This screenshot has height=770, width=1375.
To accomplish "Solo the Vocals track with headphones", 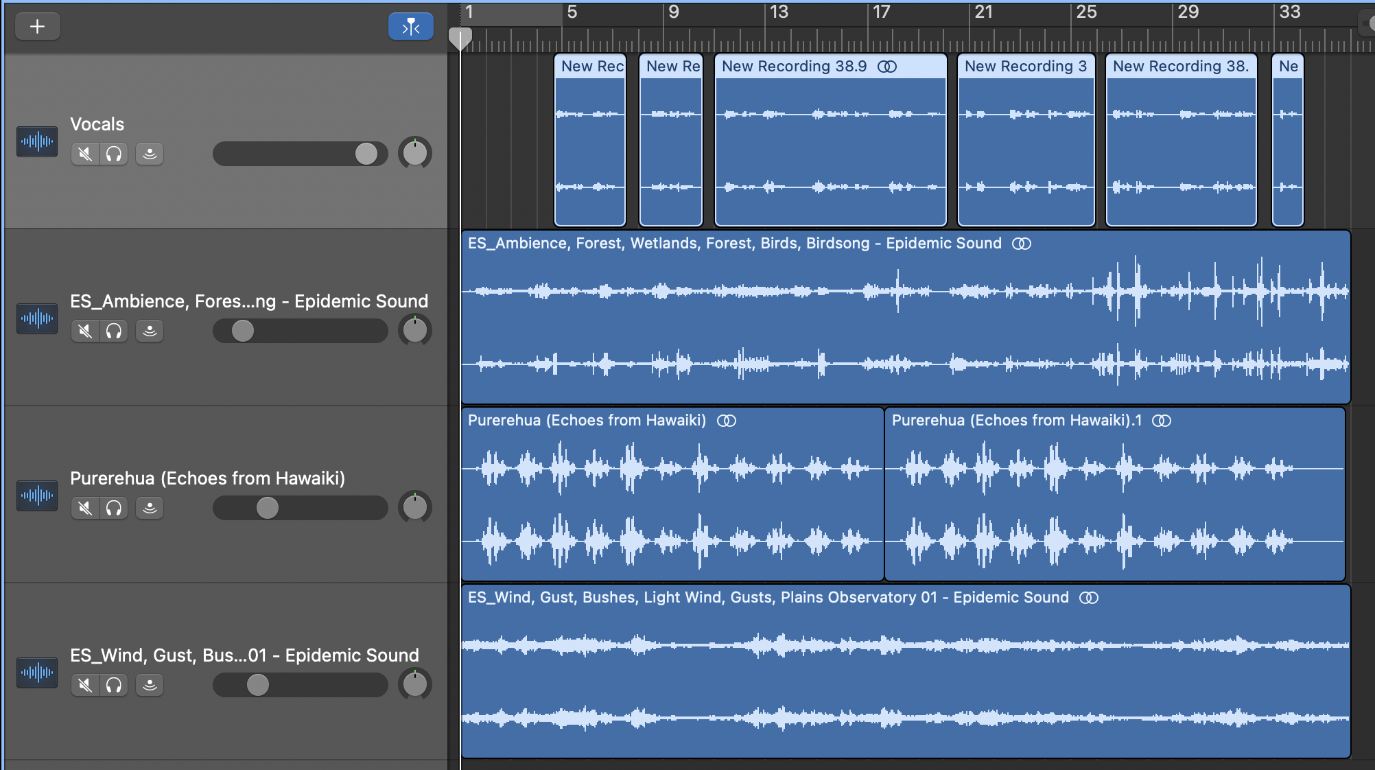I will point(114,154).
